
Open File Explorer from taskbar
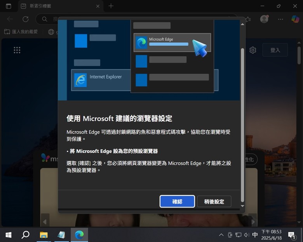pyautogui.click(x=44, y=235)
